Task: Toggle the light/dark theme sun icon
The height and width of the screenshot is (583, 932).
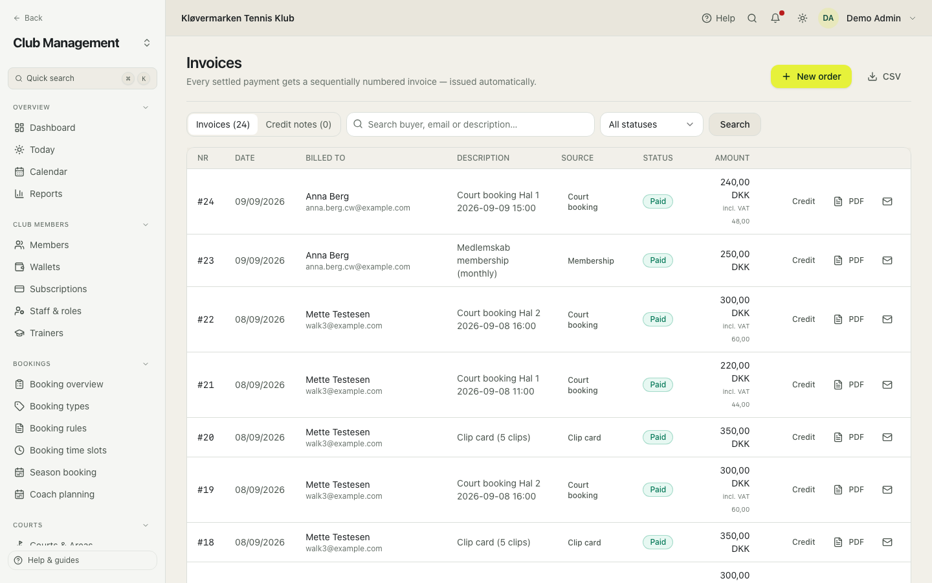Action: coord(803,18)
